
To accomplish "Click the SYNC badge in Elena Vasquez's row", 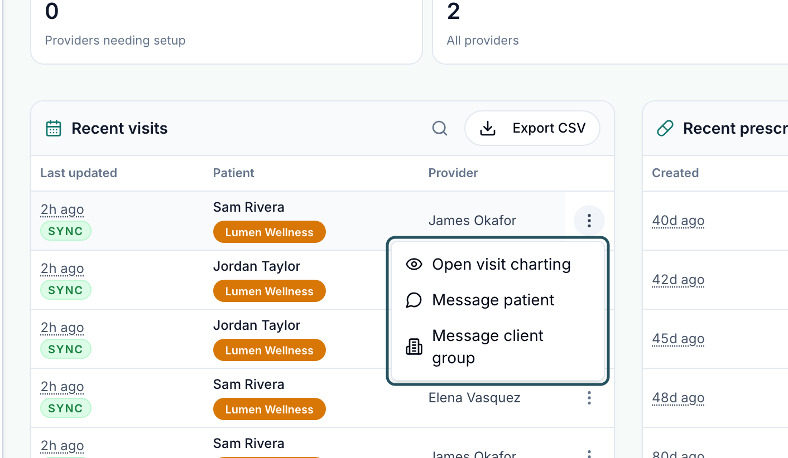I will coord(65,408).
